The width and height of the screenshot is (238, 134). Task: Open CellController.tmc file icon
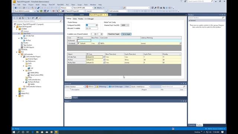tap(26, 80)
